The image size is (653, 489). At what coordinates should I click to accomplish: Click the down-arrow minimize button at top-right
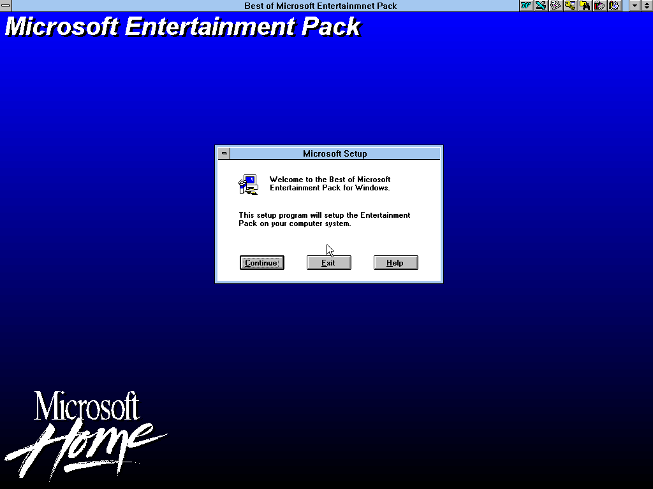point(635,6)
